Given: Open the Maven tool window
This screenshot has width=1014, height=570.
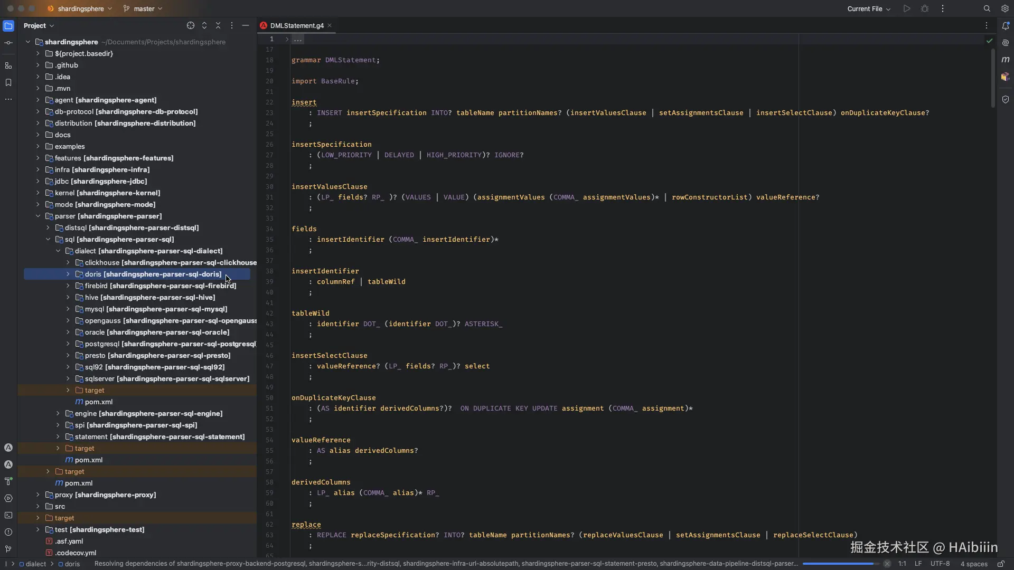Looking at the screenshot, I should point(1005,60).
